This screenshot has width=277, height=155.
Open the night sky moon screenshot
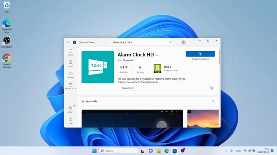132,119
